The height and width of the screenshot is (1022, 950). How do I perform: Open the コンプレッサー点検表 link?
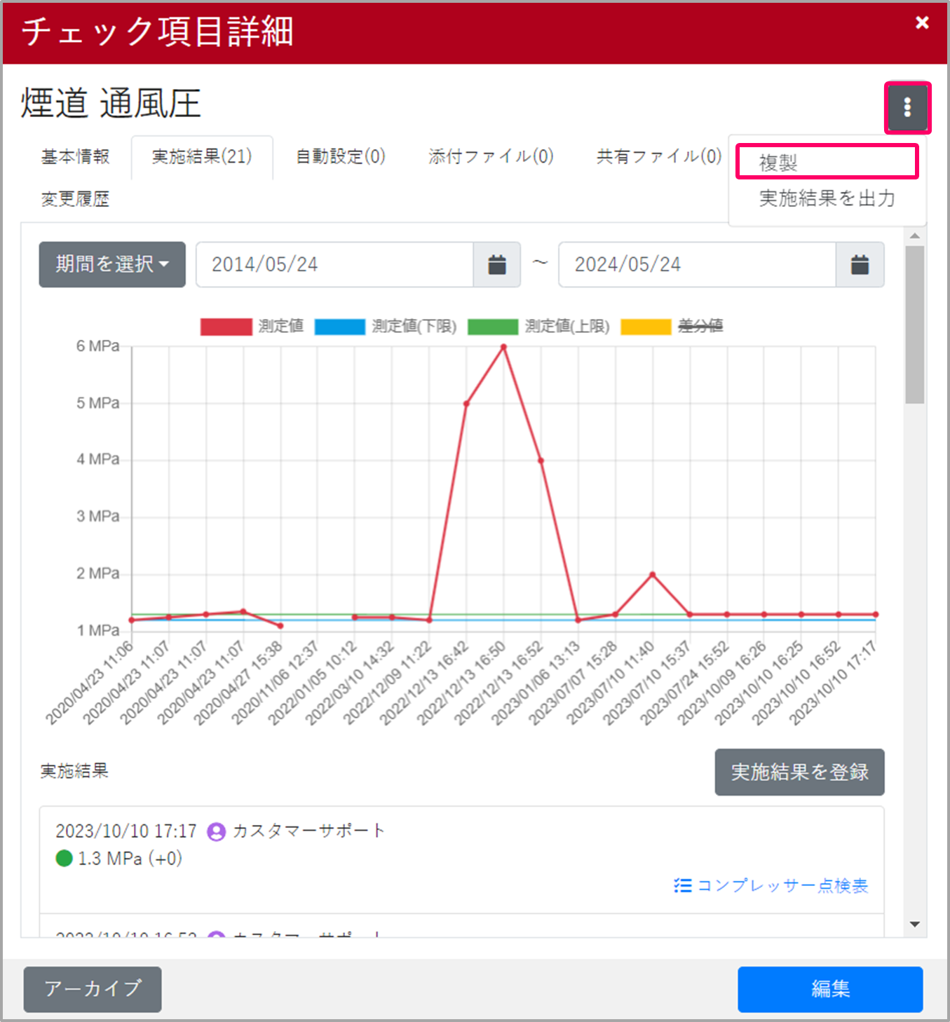point(782,885)
